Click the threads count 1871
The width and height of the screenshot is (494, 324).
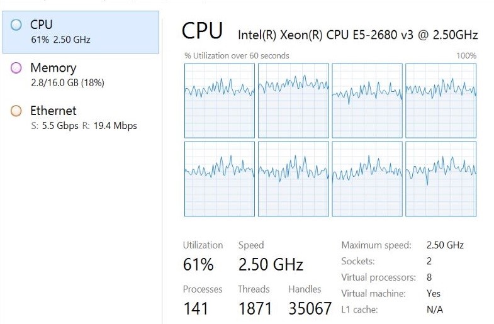tap(255, 309)
